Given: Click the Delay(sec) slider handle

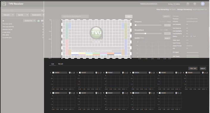Looking at the screenshot, I should (x=136, y=25).
